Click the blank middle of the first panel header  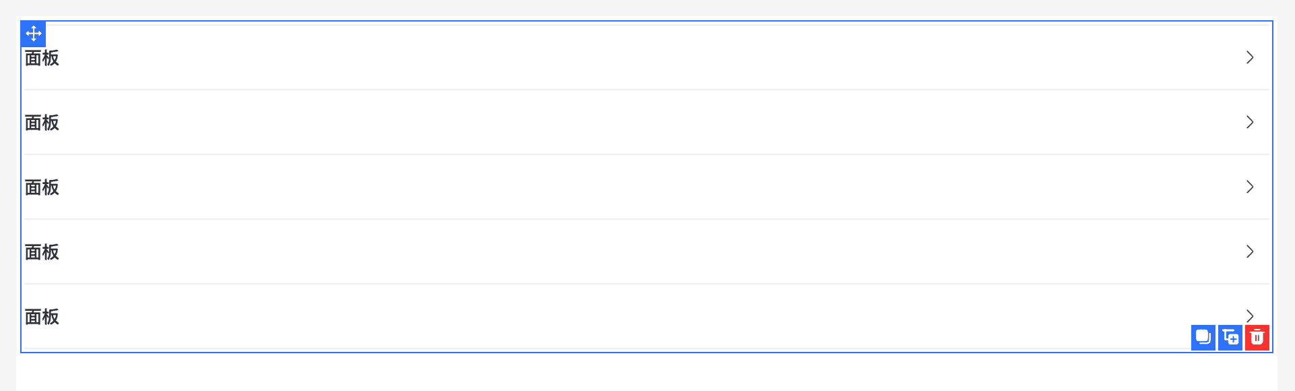click(647, 58)
